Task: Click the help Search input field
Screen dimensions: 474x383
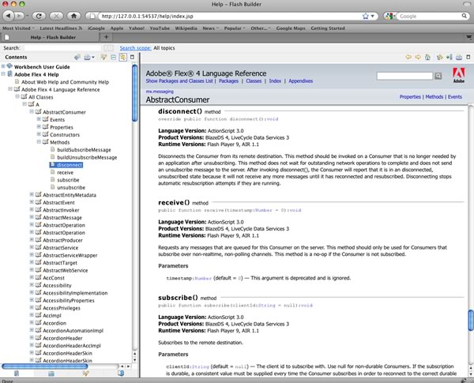Action: click(x=62, y=48)
